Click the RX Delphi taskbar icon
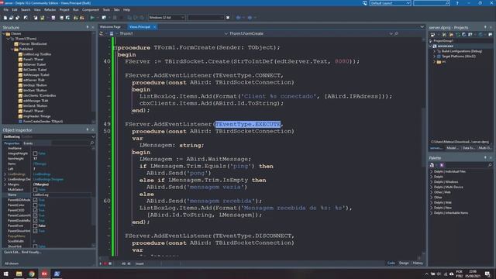 pos(44,274)
